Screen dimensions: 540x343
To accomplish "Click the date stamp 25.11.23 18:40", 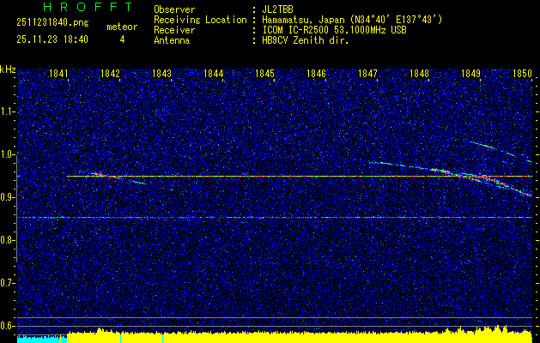I will 52,39.
